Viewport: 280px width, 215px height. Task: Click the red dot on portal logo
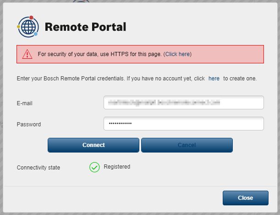coord(31,17)
